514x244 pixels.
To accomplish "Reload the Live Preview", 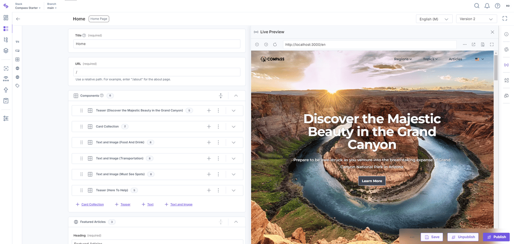I will point(275,45).
